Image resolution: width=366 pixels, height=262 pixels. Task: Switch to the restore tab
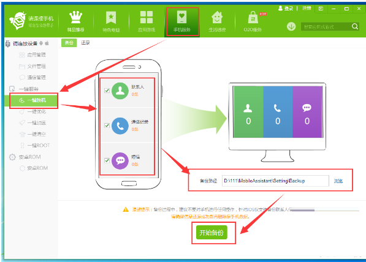[85, 43]
